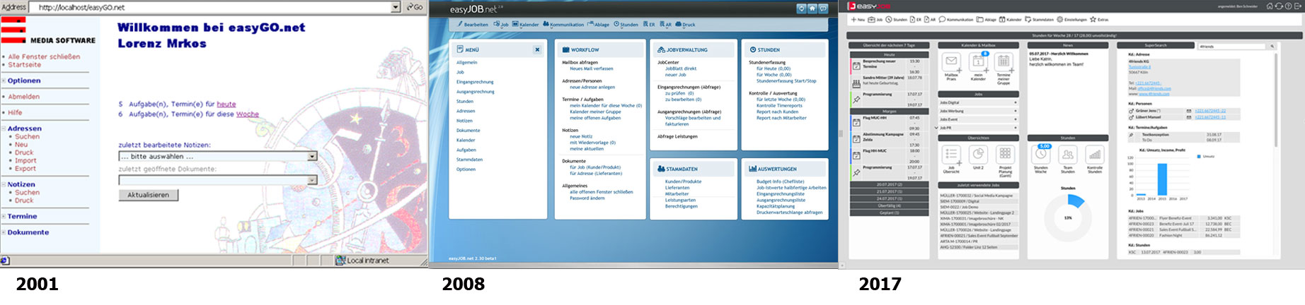Expand the 'Jobs Werbung' row
The image size is (1305, 305).
click(977, 112)
